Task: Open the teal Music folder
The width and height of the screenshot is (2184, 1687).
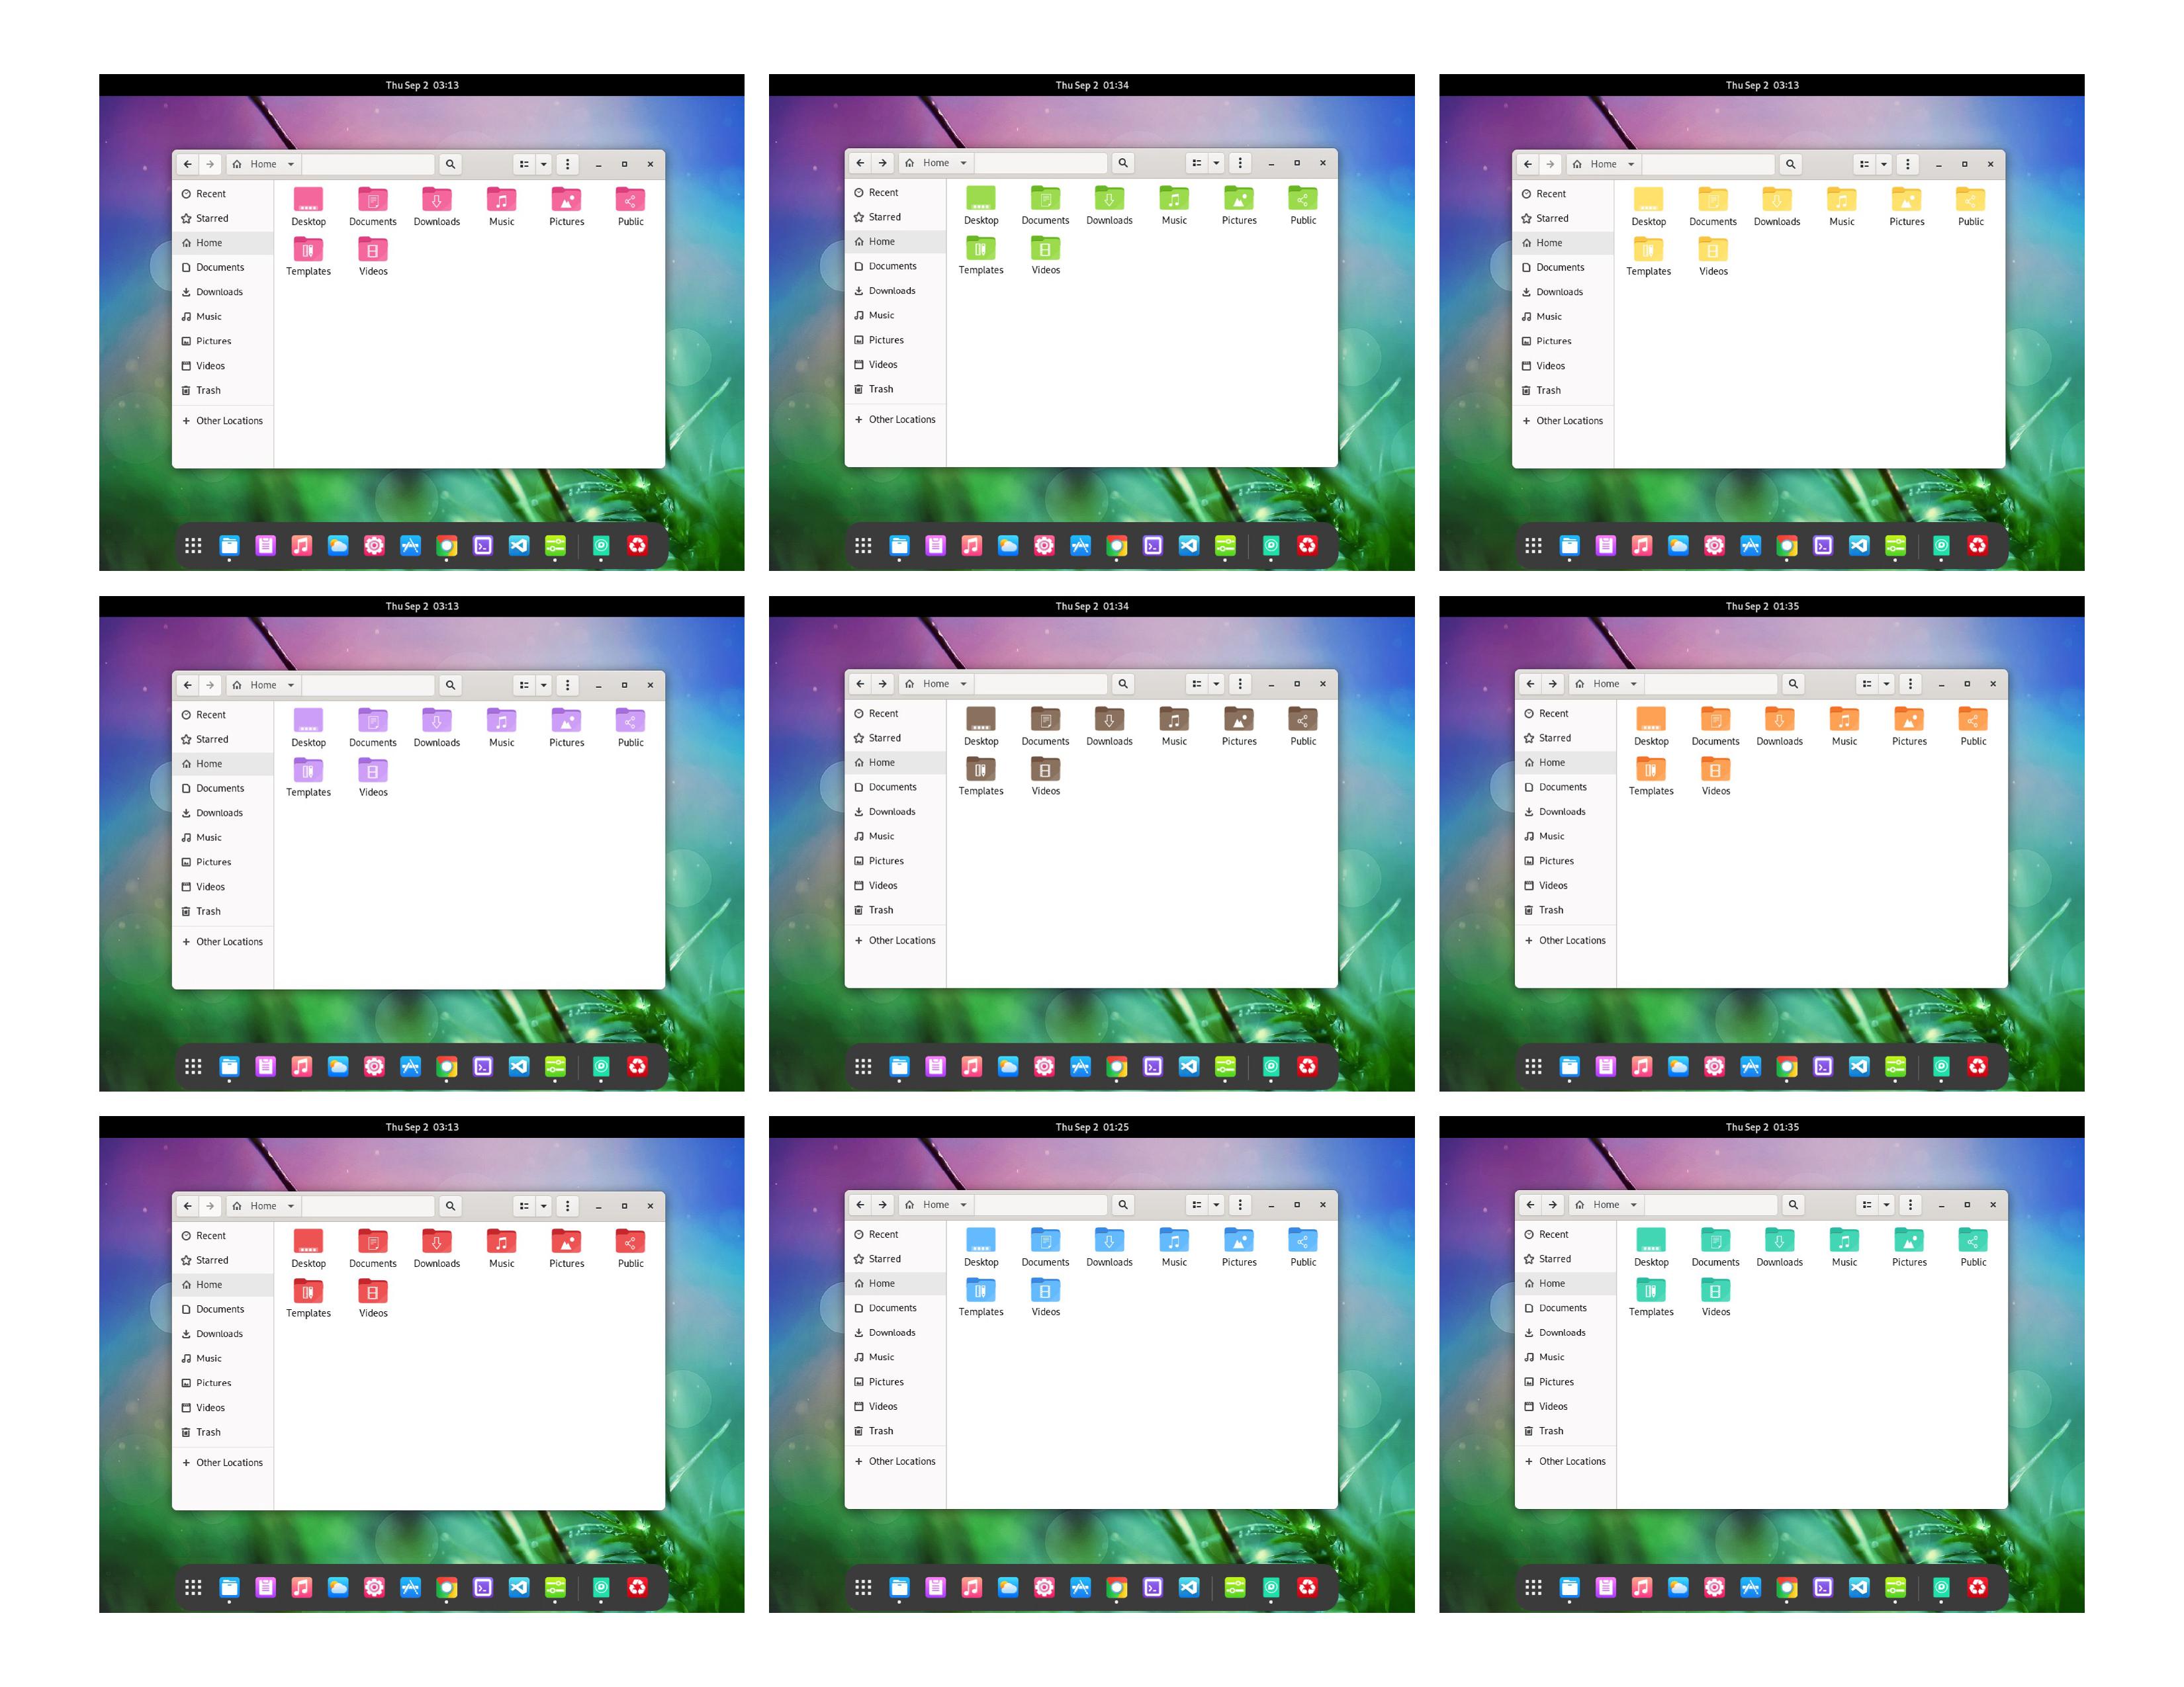Action: point(1844,1239)
